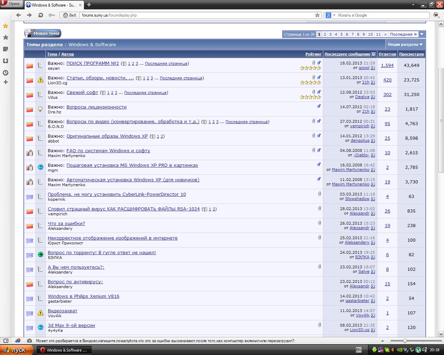This screenshot has height=355, width=444.
Task: Jump to Последняя page link
Action: coord(403,34)
